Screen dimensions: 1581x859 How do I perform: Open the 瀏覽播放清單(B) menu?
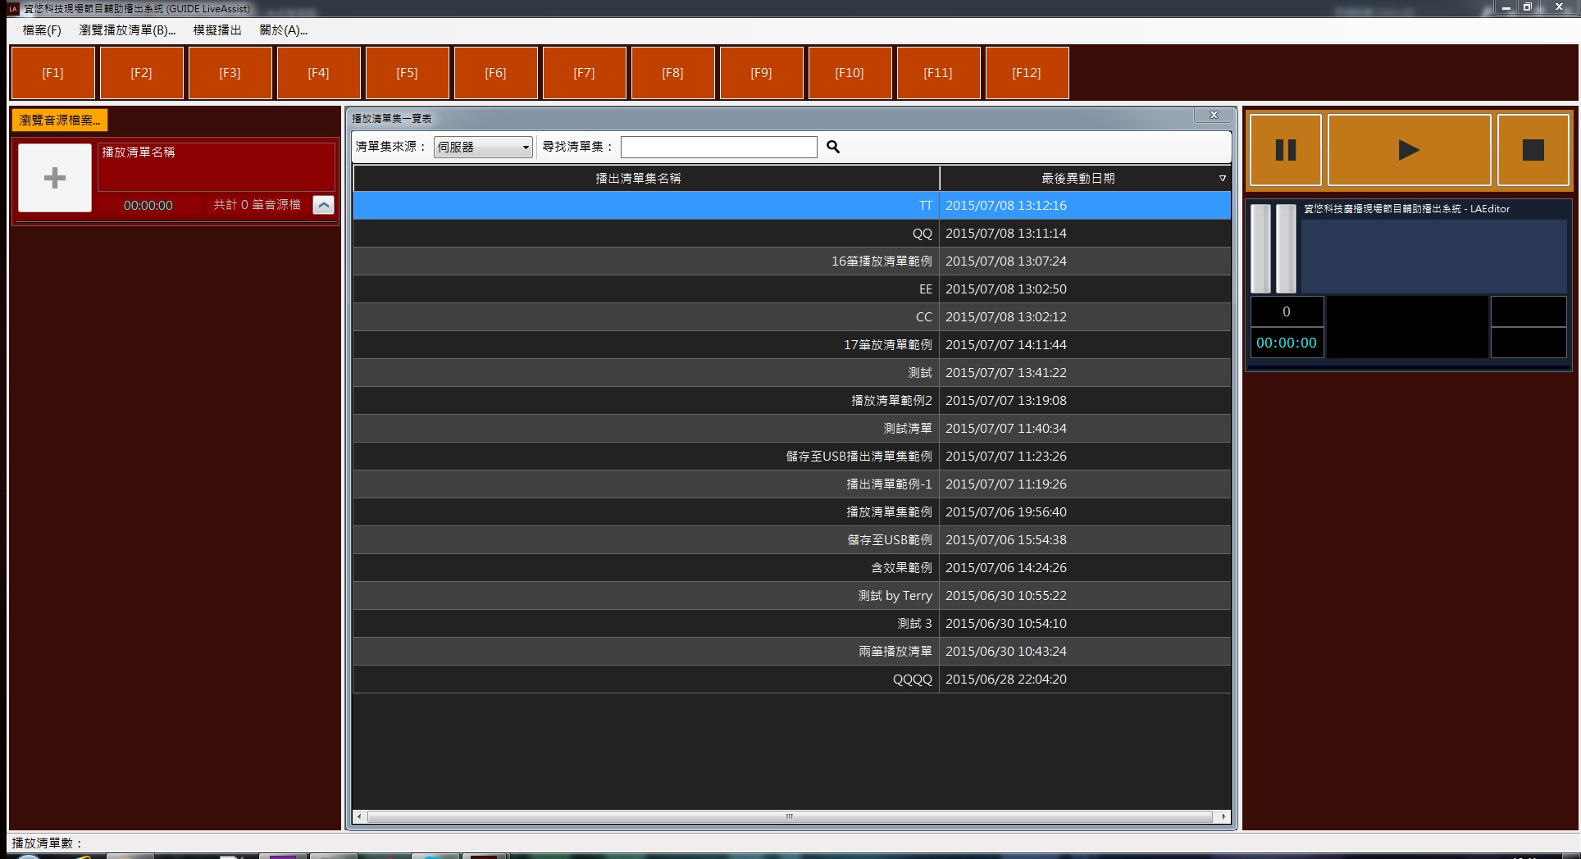pos(127,30)
